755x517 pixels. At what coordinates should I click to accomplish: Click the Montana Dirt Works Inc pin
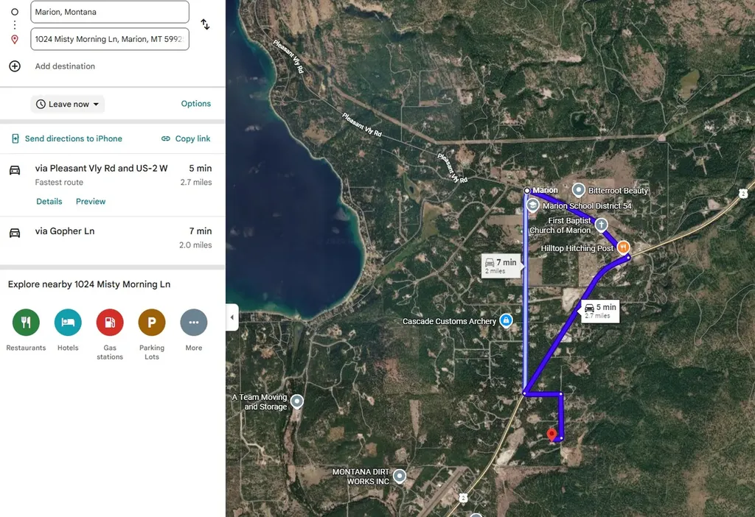click(x=400, y=476)
